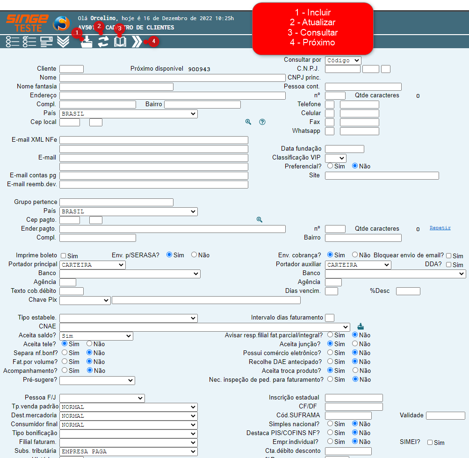Click the SINGE TESTE logo
Image resolution: width=469 pixels, height=458 pixels.
click(x=27, y=22)
